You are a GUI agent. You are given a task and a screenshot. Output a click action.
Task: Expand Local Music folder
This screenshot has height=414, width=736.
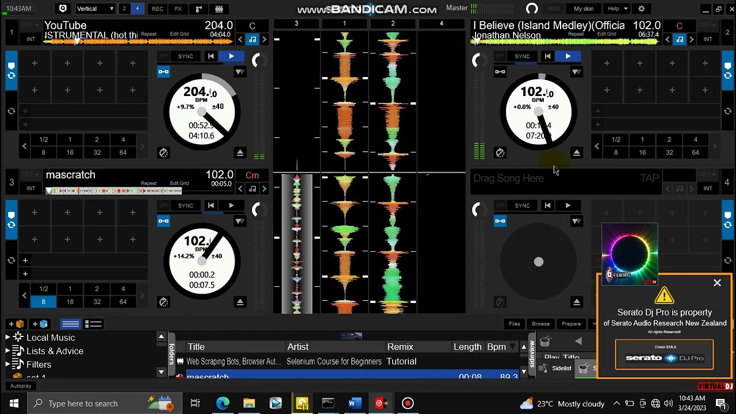click(7, 338)
